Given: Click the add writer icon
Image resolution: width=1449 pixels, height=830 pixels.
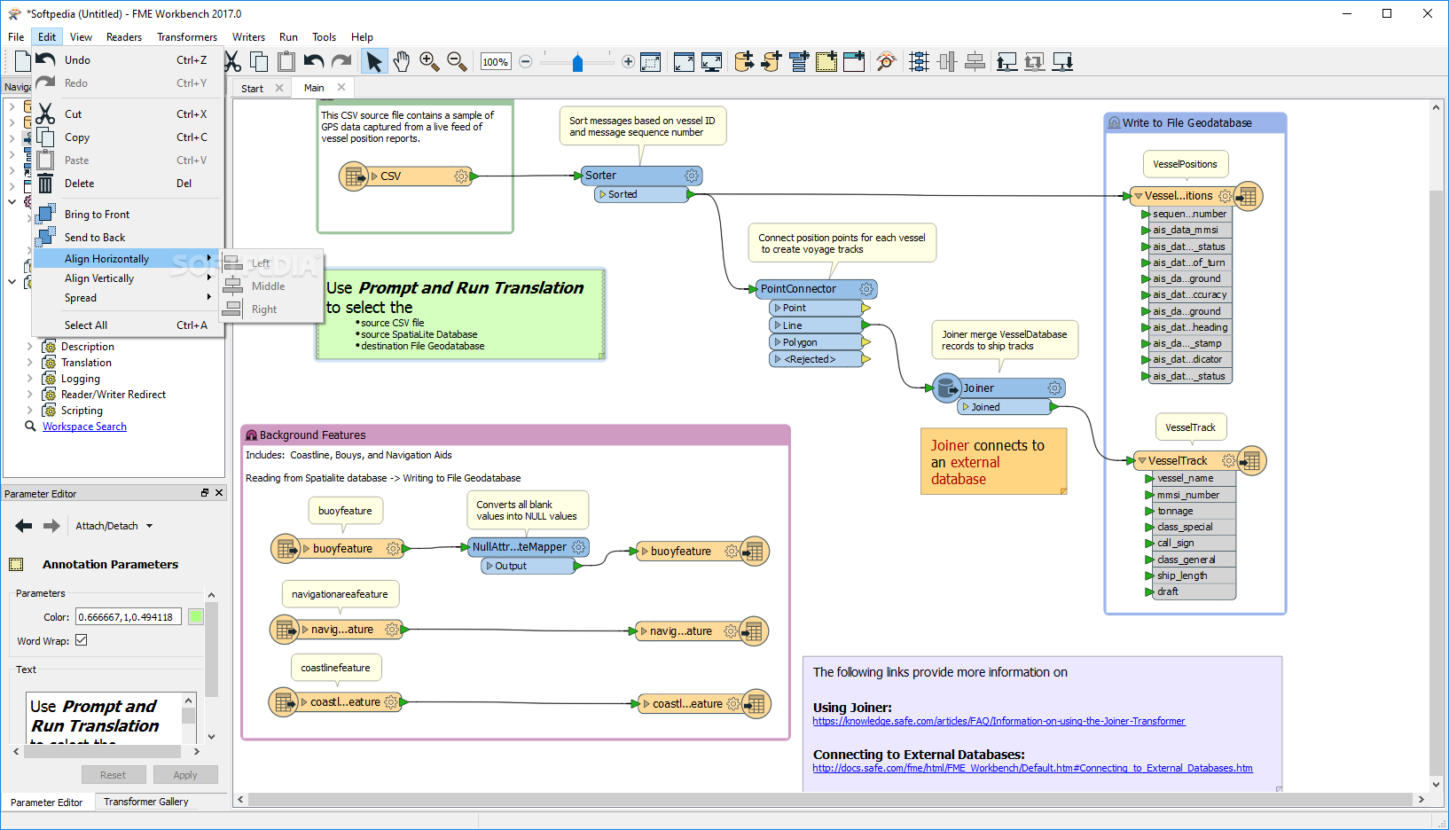Looking at the screenshot, I should [x=771, y=61].
